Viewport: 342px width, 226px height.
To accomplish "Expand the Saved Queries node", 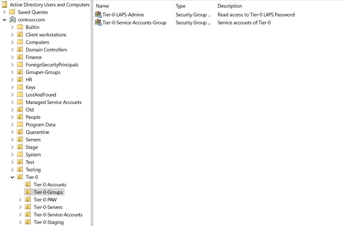I will [x=4, y=12].
